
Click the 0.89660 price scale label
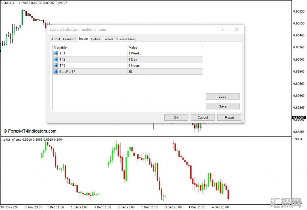[x=299, y=84]
